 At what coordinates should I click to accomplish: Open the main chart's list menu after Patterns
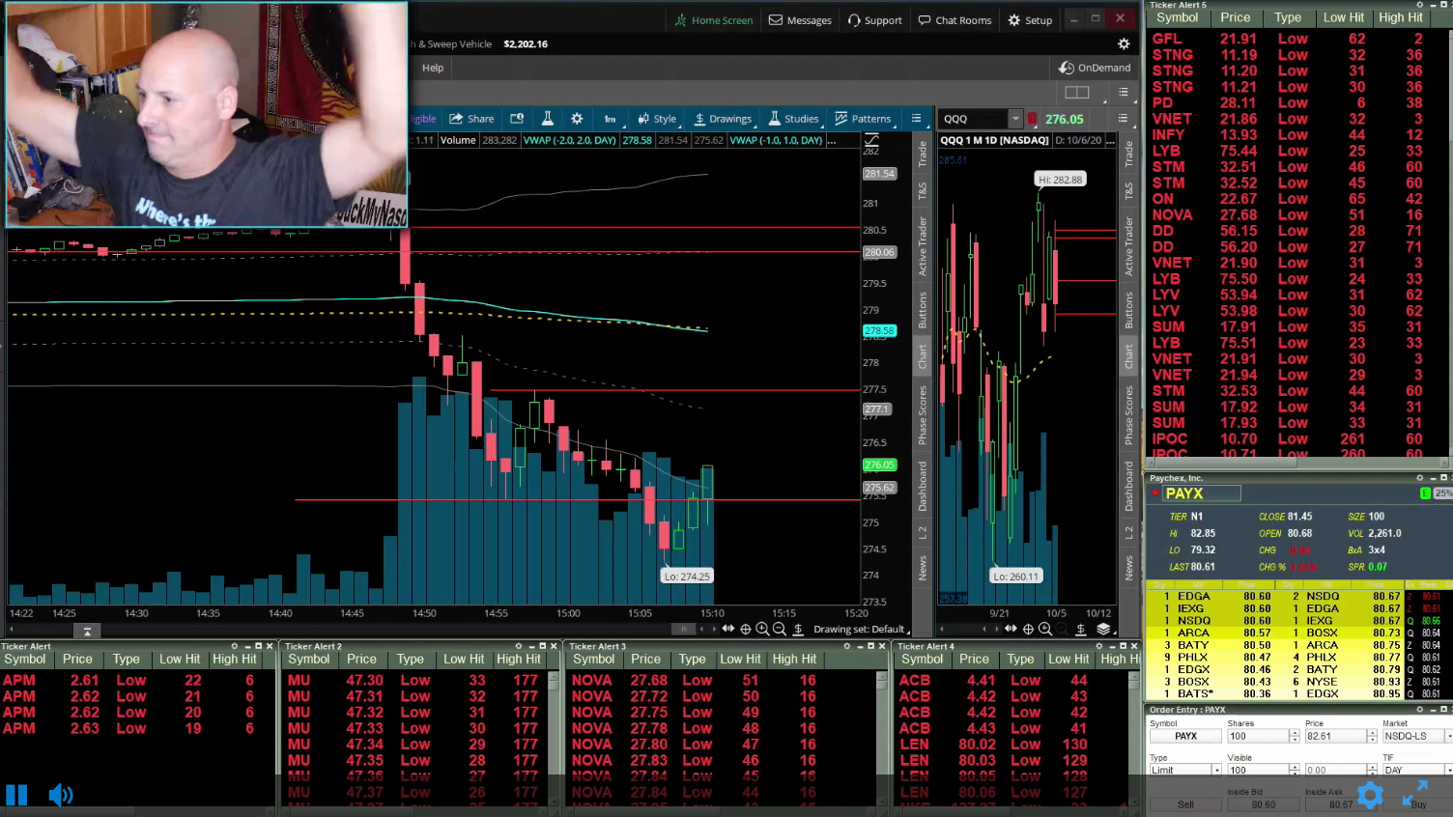click(917, 119)
